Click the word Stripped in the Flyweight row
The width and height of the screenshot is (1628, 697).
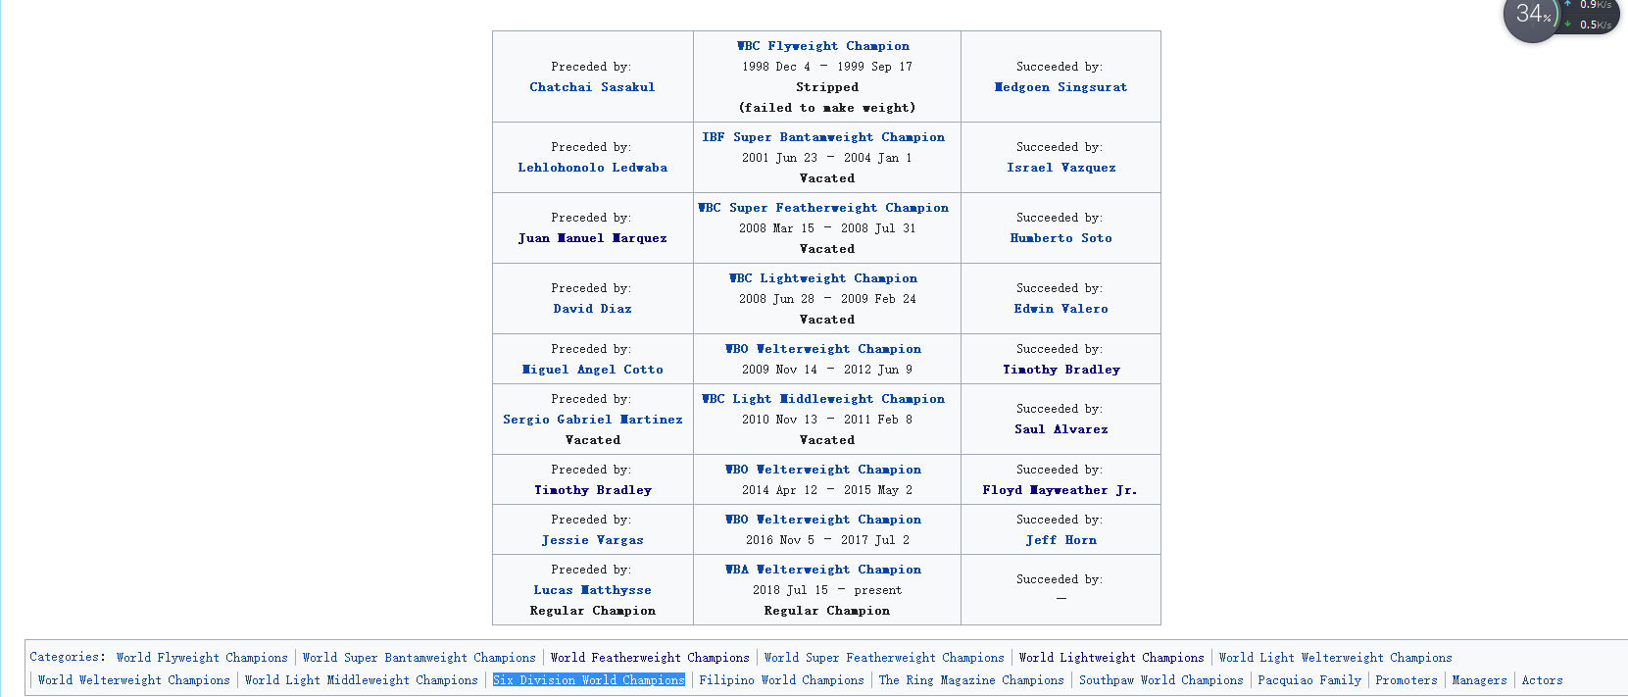[x=827, y=87]
